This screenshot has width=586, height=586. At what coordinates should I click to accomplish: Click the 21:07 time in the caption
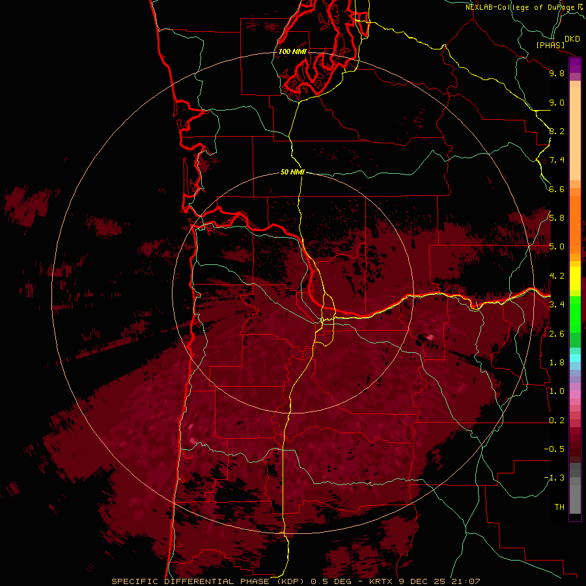[x=466, y=581]
